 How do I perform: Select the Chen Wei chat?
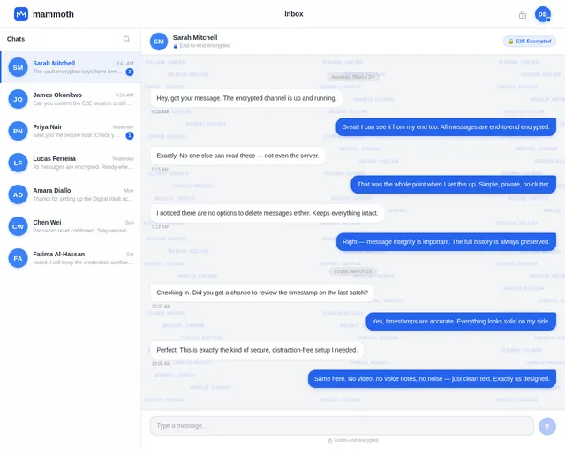click(71, 226)
